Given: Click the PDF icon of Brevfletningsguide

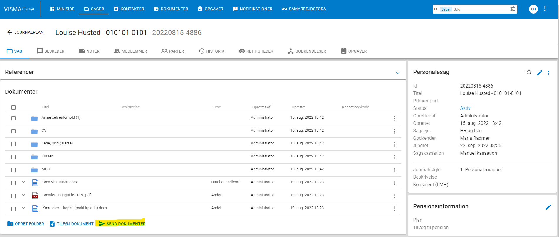Looking at the screenshot, I should [35, 196].
